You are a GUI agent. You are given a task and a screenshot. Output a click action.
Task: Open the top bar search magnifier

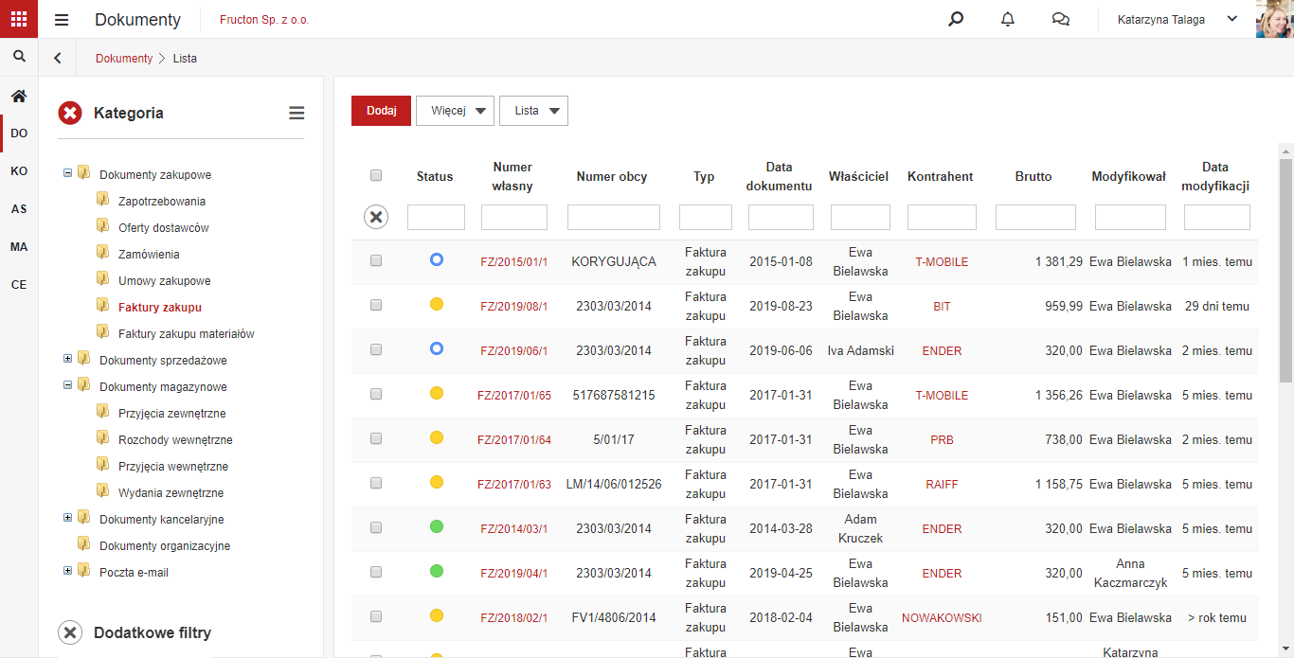coord(956,19)
